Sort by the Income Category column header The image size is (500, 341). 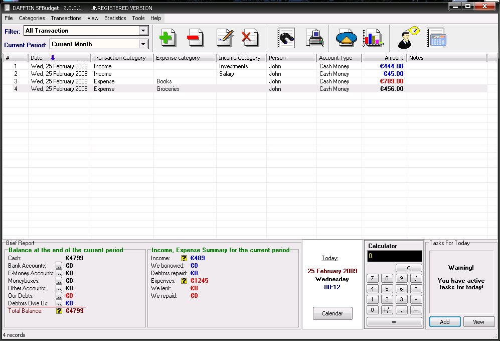(241, 58)
